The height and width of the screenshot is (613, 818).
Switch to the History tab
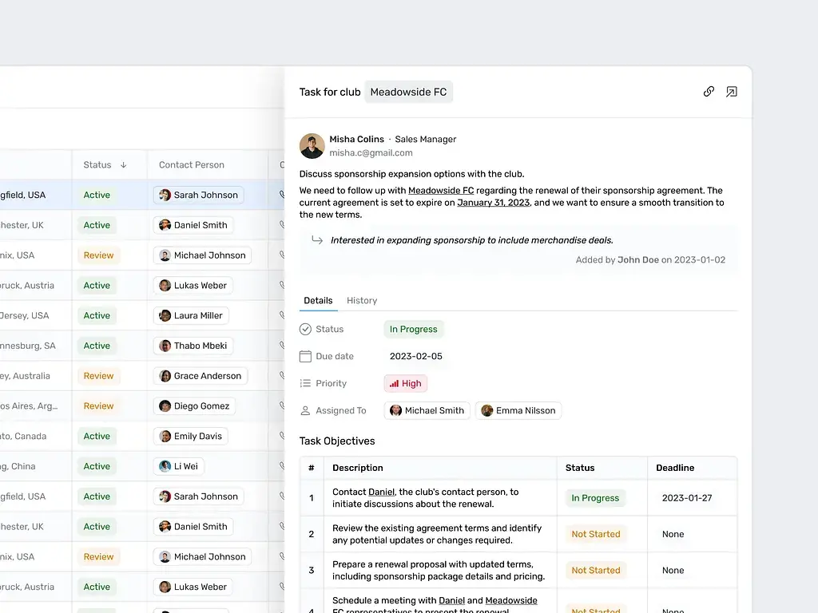[x=362, y=301]
